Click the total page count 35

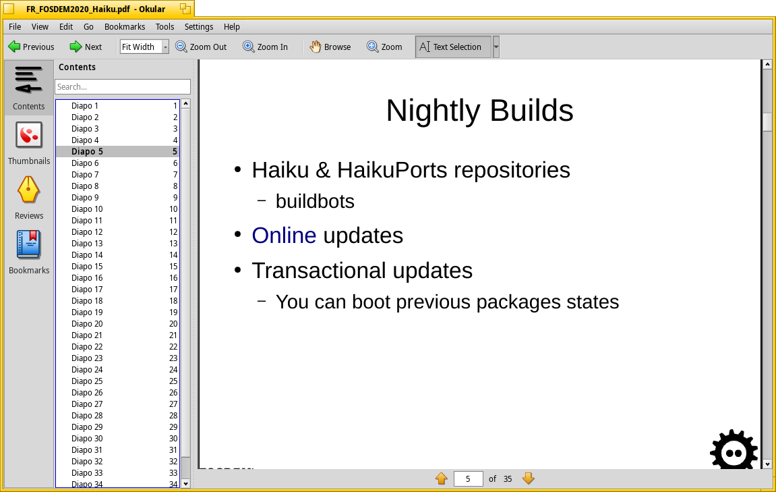click(508, 479)
